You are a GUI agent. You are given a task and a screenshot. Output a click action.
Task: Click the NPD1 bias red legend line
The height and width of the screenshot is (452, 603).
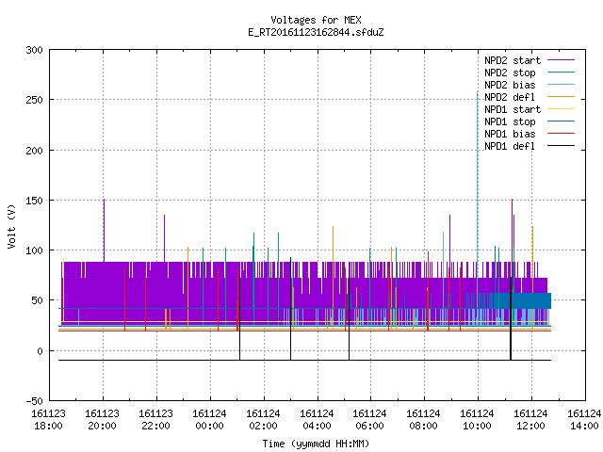(561, 134)
